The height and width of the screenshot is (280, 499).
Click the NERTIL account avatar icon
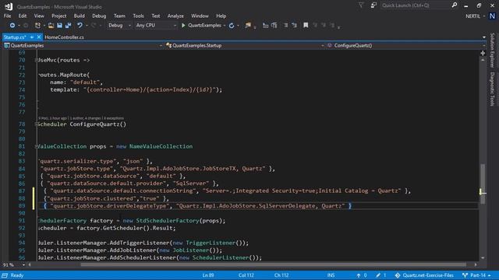tap(492, 16)
